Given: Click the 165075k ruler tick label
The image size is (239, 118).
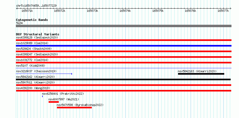Looking at the screenshot, I should pos(158,11).
